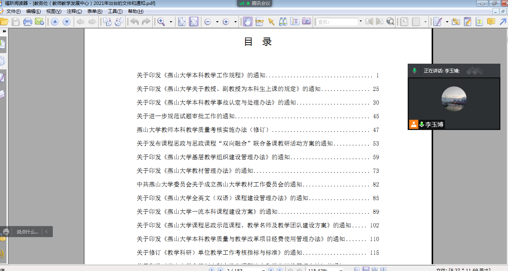Viewport: 508px width, 271px height.
Task: Select the yellow Note comment tool
Action: (x=491, y=22)
